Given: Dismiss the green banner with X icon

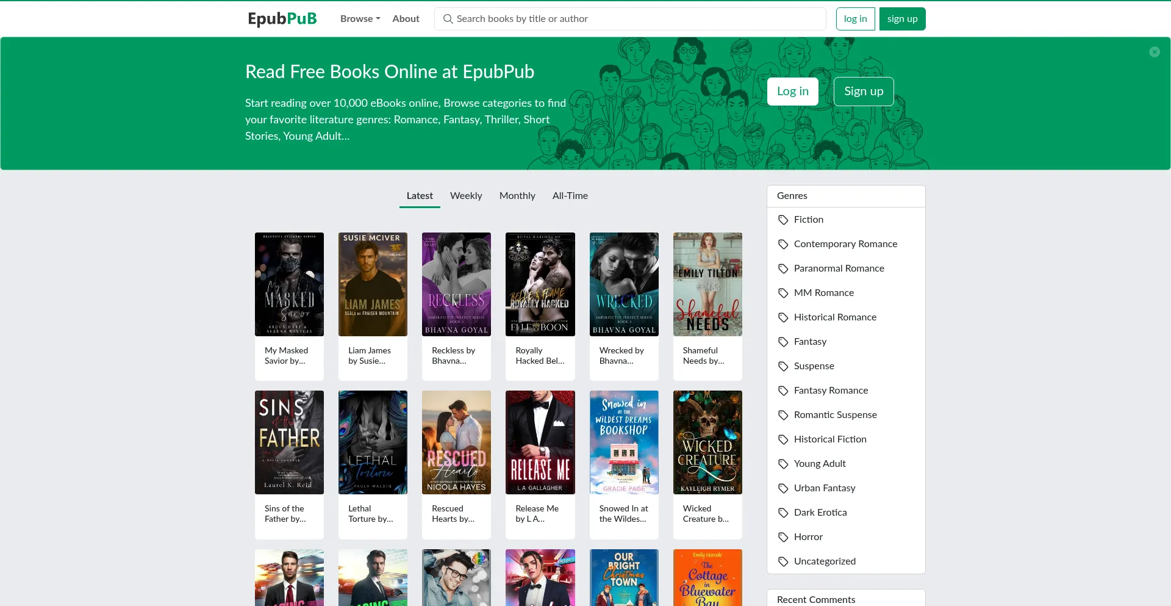Looking at the screenshot, I should click(1154, 52).
